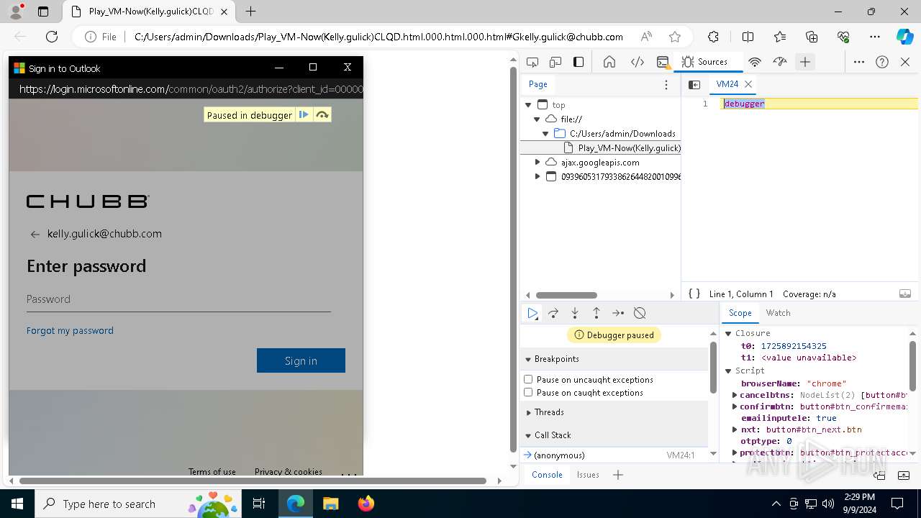Click the coverage download icon in status bar
This screenshot has height=518, width=921.
coord(905,294)
